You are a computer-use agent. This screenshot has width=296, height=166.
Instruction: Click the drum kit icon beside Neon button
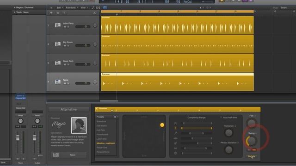[55, 155]
